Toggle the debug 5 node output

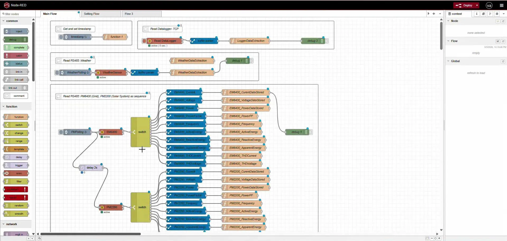pos(311,132)
